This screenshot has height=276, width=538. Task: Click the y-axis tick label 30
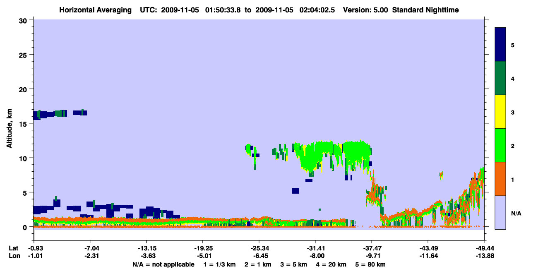(x=24, y=20)
